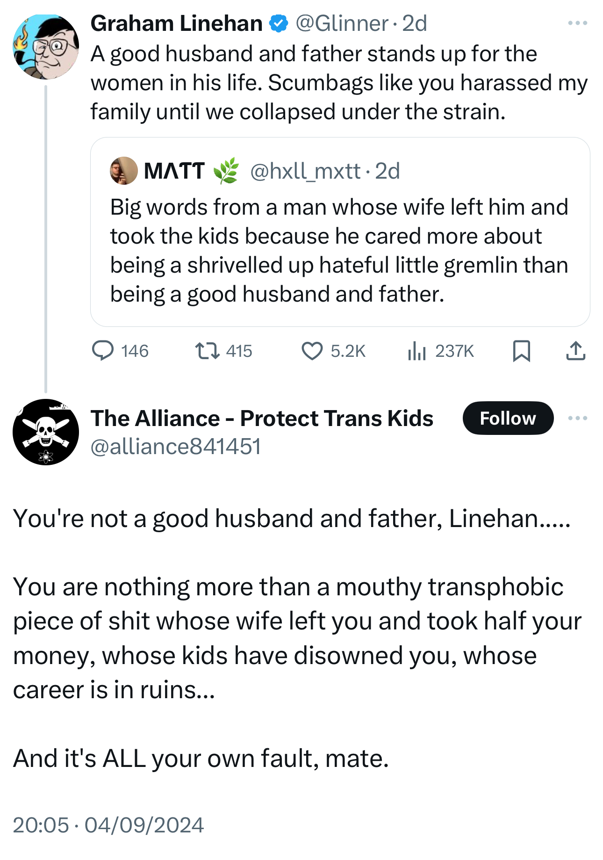Open the @Glinner handle link

coord(342,23)
